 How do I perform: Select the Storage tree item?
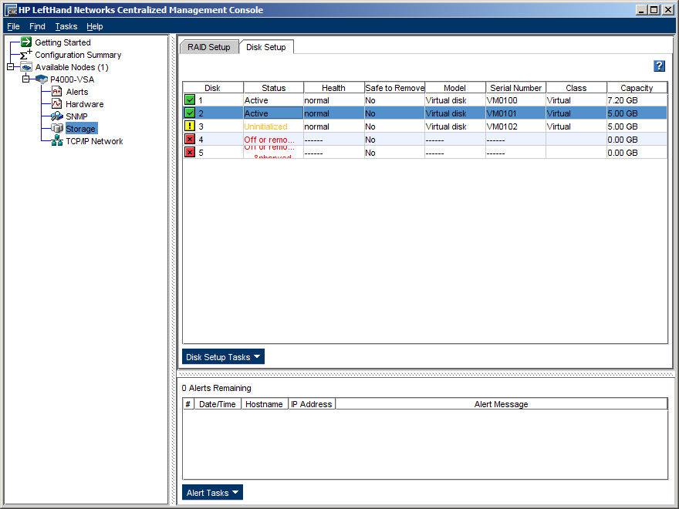coord(81,129)
